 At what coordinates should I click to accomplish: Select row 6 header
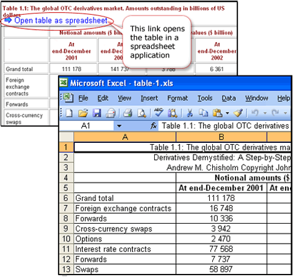click(67, 198)
